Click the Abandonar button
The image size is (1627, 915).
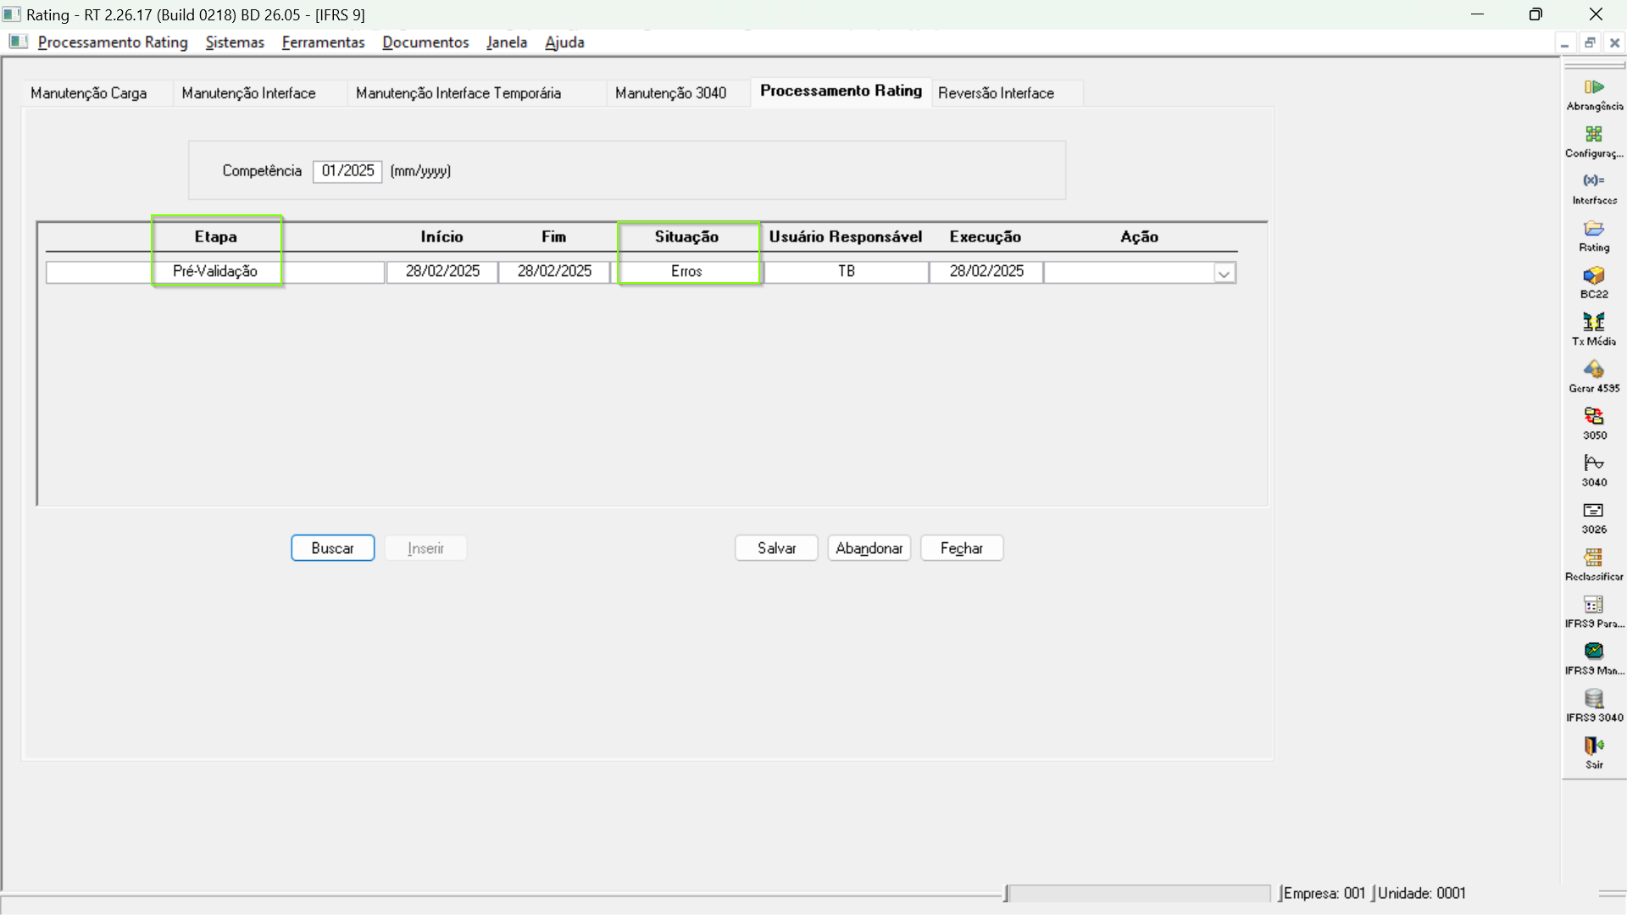point(869,548)
